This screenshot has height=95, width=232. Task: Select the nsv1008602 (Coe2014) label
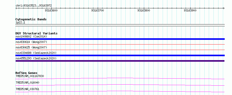click(31, 36)
